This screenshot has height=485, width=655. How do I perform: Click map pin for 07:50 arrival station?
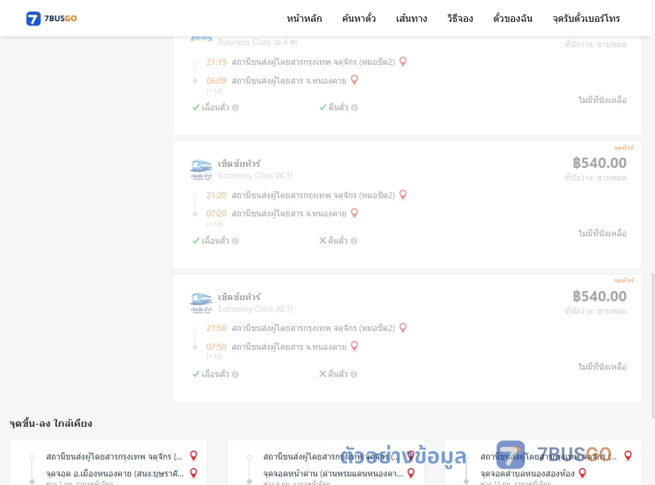(x=354, y=346)
